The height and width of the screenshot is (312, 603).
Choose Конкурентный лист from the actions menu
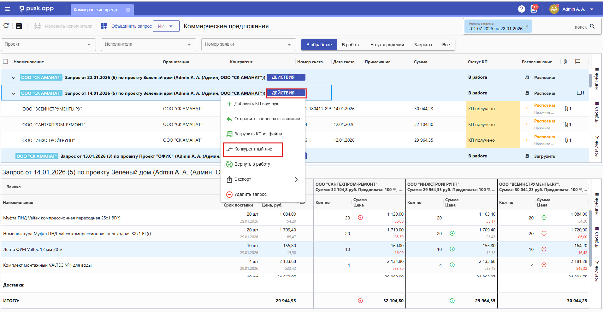[x=254, y=149]
